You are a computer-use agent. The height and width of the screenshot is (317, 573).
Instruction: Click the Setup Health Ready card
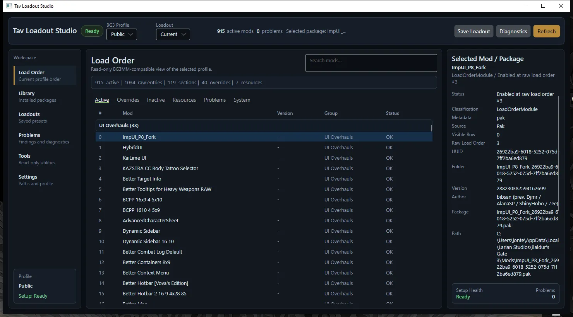tap(505, 293)
